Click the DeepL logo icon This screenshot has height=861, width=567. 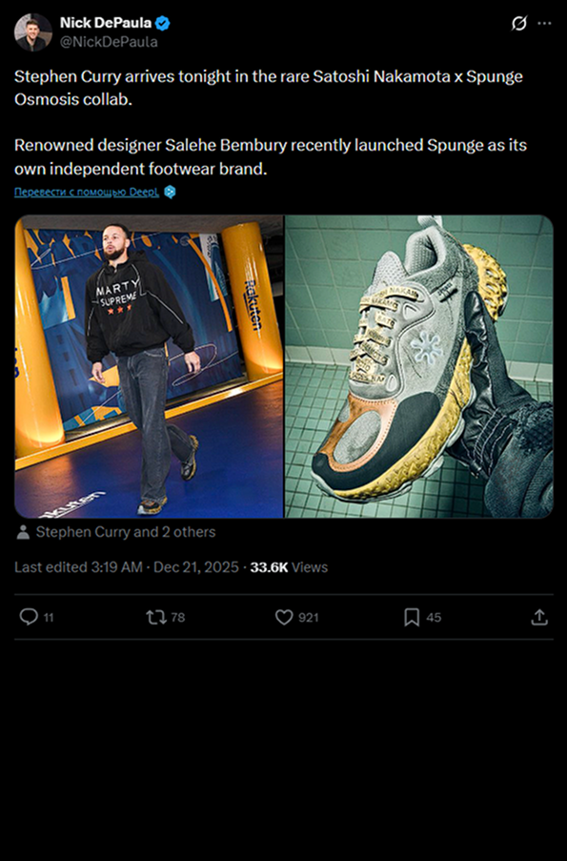tap(171, 193)
